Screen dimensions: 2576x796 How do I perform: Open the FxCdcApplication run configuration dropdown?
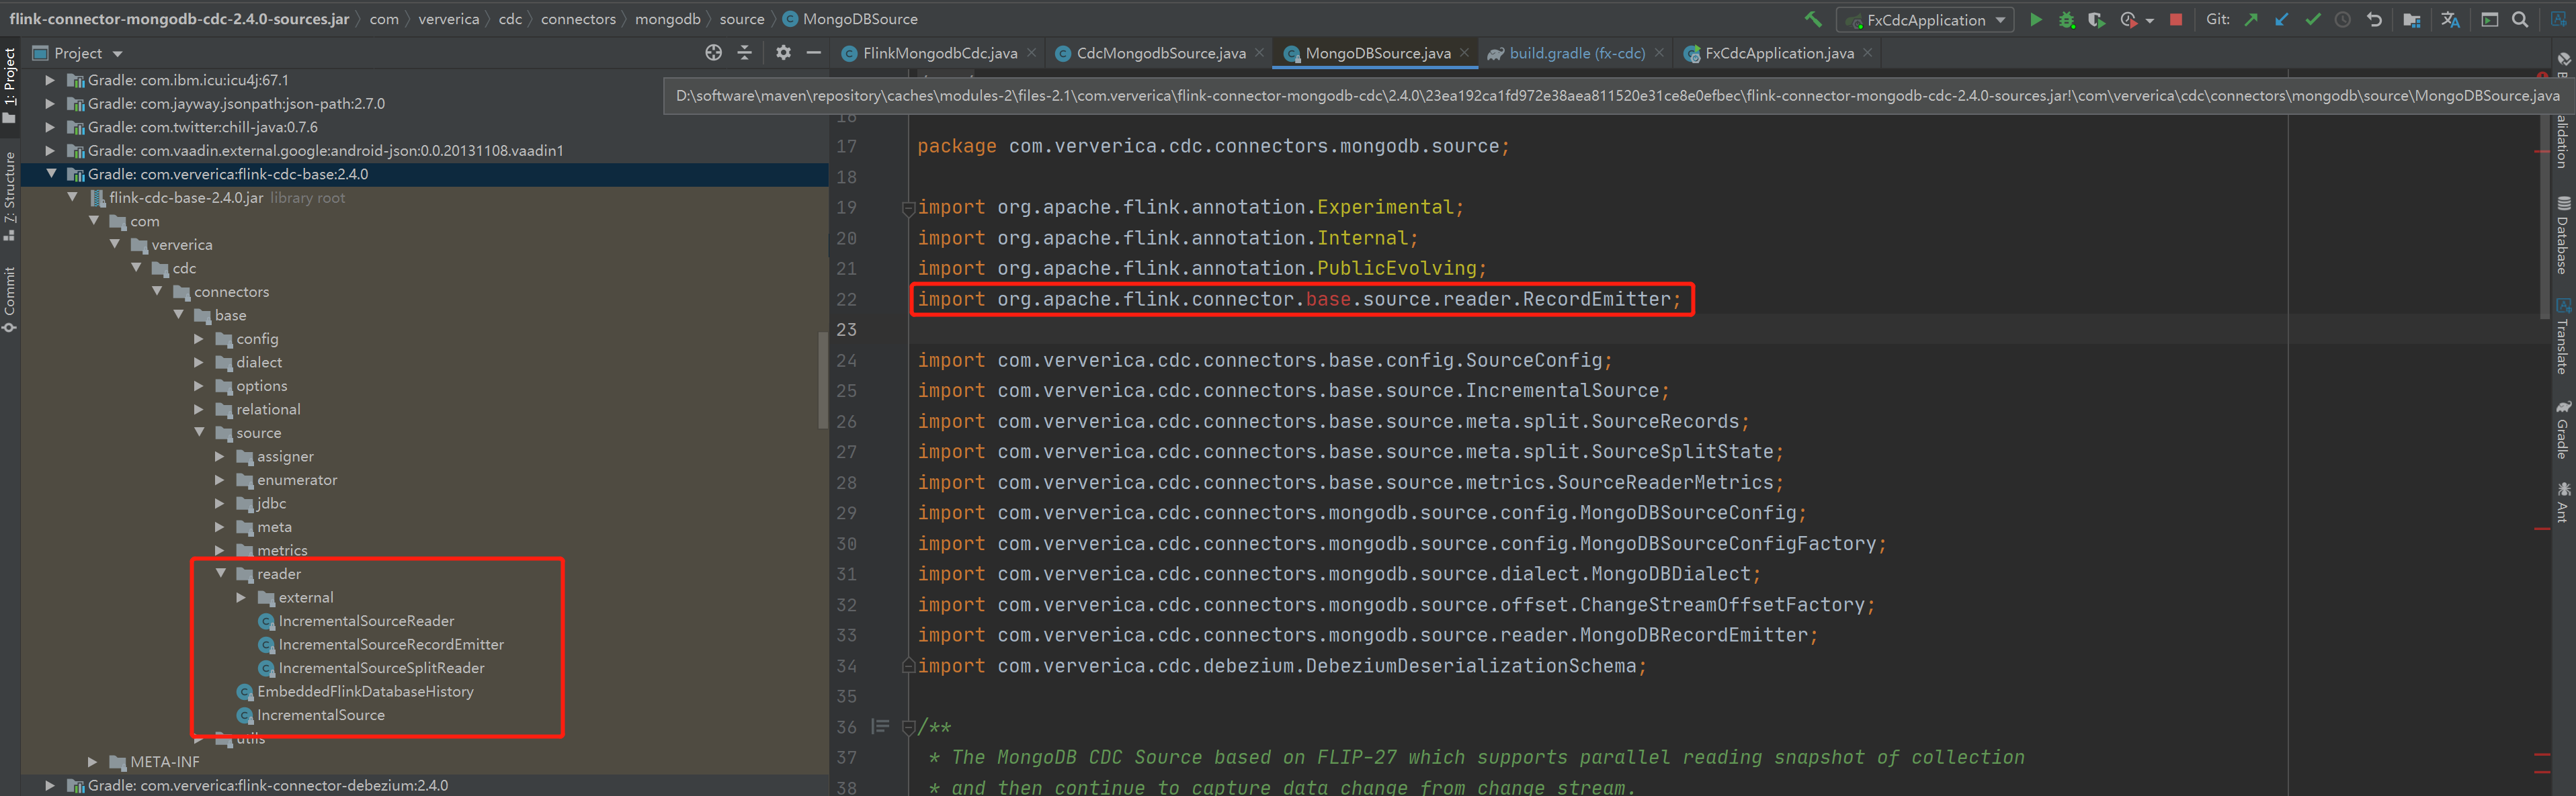(x=1925, y=20)
